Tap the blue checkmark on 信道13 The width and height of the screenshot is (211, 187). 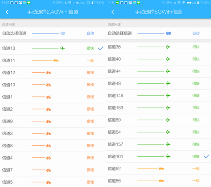click(100, 48)
